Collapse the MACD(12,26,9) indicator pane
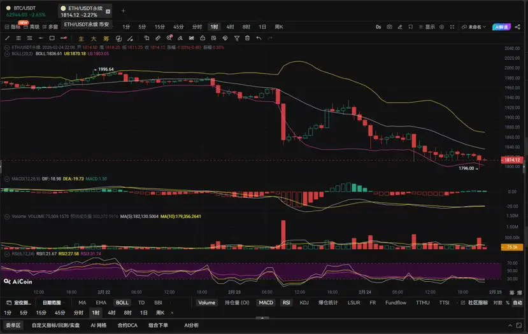The height and width of the screenshot is (334, 528). tap(7, 179)
